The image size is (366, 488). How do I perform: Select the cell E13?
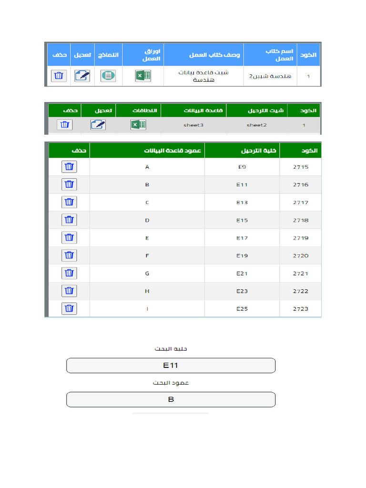pos(242,203)
